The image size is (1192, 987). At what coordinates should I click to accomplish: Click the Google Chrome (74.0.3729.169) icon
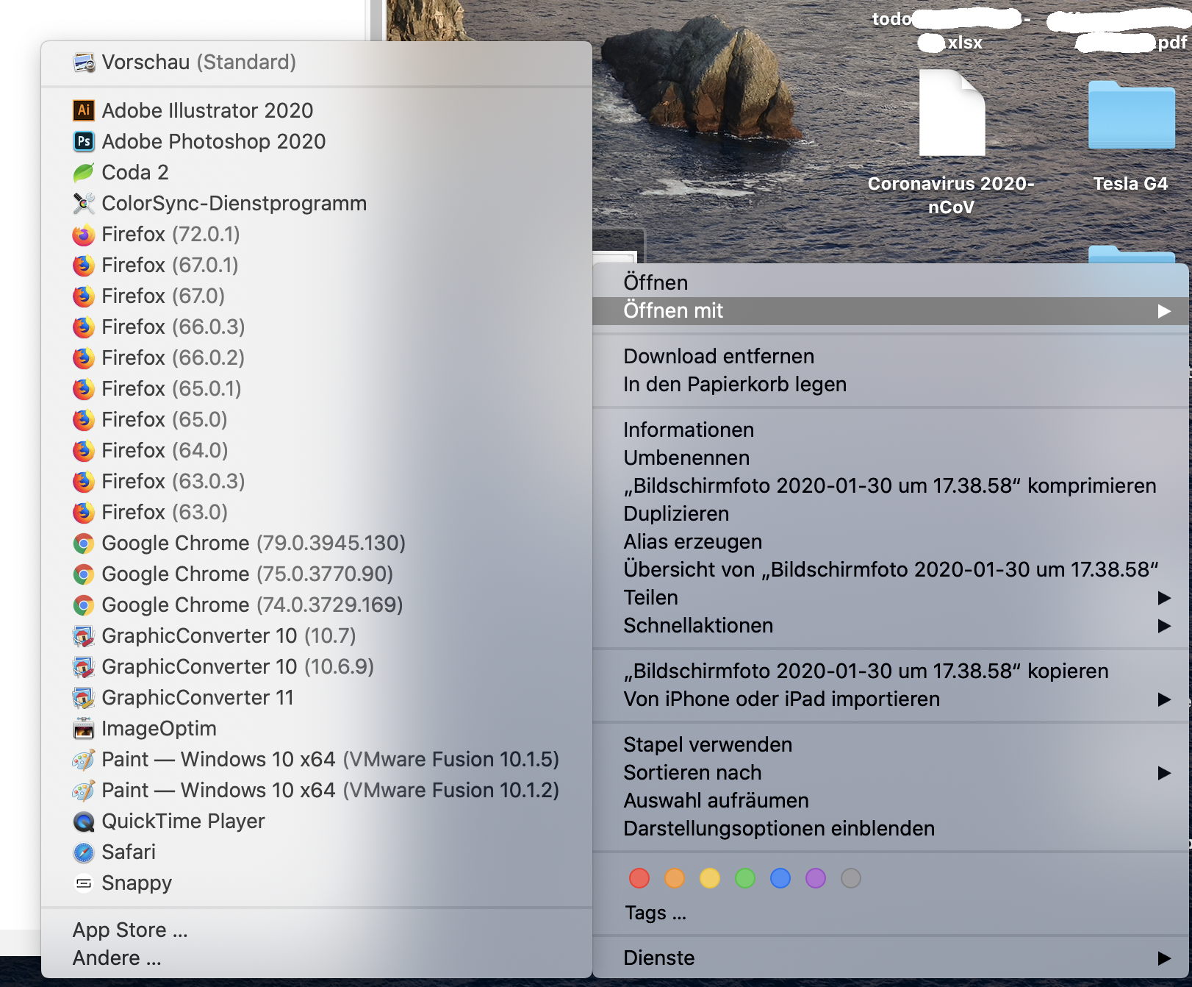84,605
